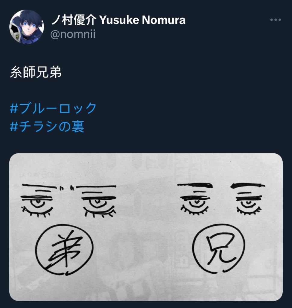The width and height of the screenshot is (292, 308).
Task: Click the younger brother's thin right eyebrow line
Action: pyautogui.click(x=96, y=186)
